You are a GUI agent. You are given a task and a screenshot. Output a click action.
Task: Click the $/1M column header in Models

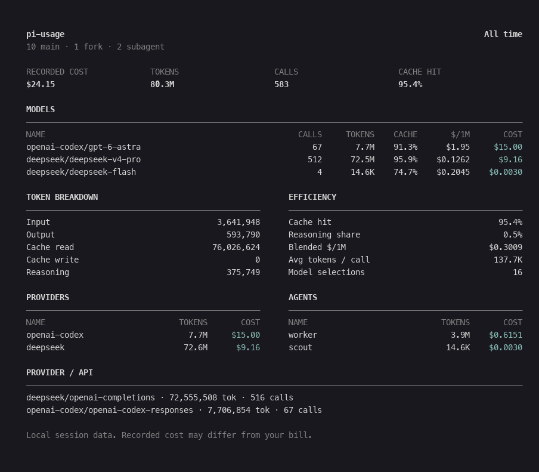[x=460, y=134]
